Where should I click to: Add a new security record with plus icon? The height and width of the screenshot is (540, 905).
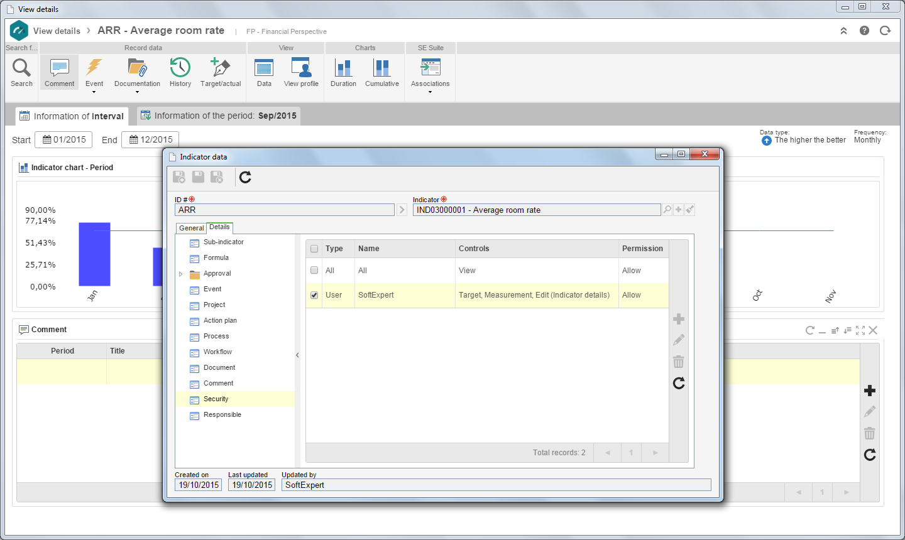679,319
